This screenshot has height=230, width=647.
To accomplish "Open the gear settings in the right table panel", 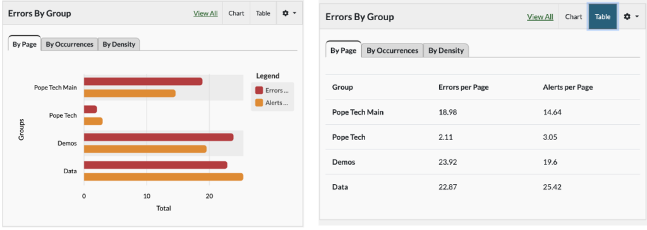I will pyautogui.click(x=627, y=16).
